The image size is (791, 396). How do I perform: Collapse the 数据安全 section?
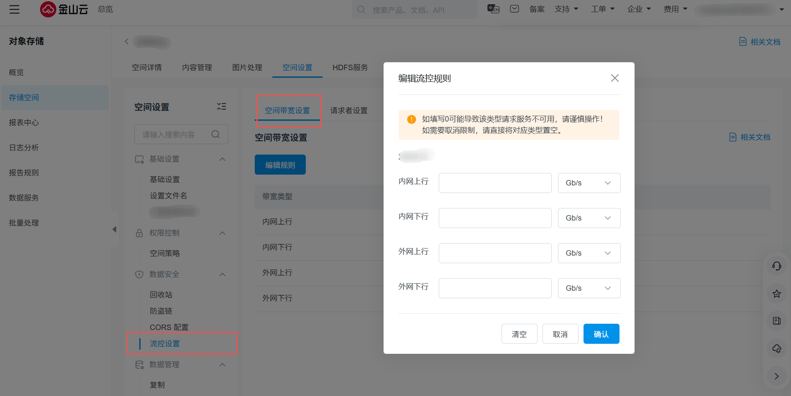[222, 274]
